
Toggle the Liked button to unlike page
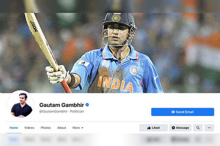153,128
